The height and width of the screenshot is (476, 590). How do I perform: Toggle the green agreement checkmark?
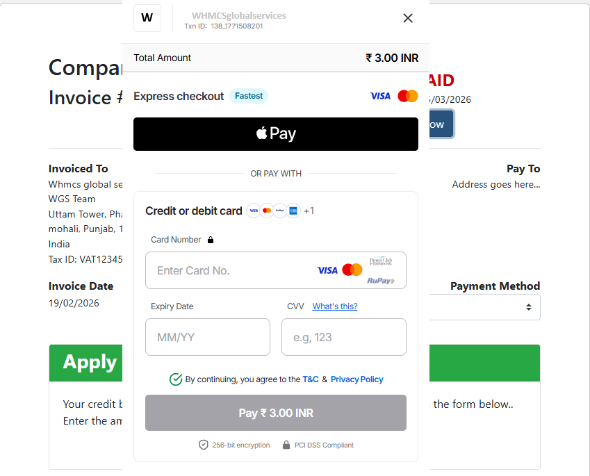tap(176, 379)
